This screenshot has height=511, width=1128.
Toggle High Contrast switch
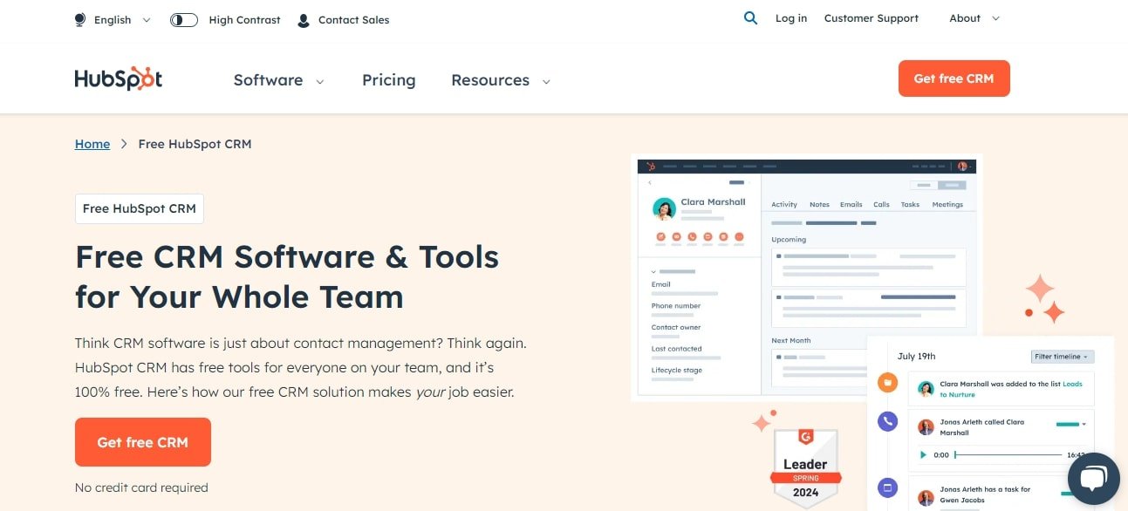184,19
